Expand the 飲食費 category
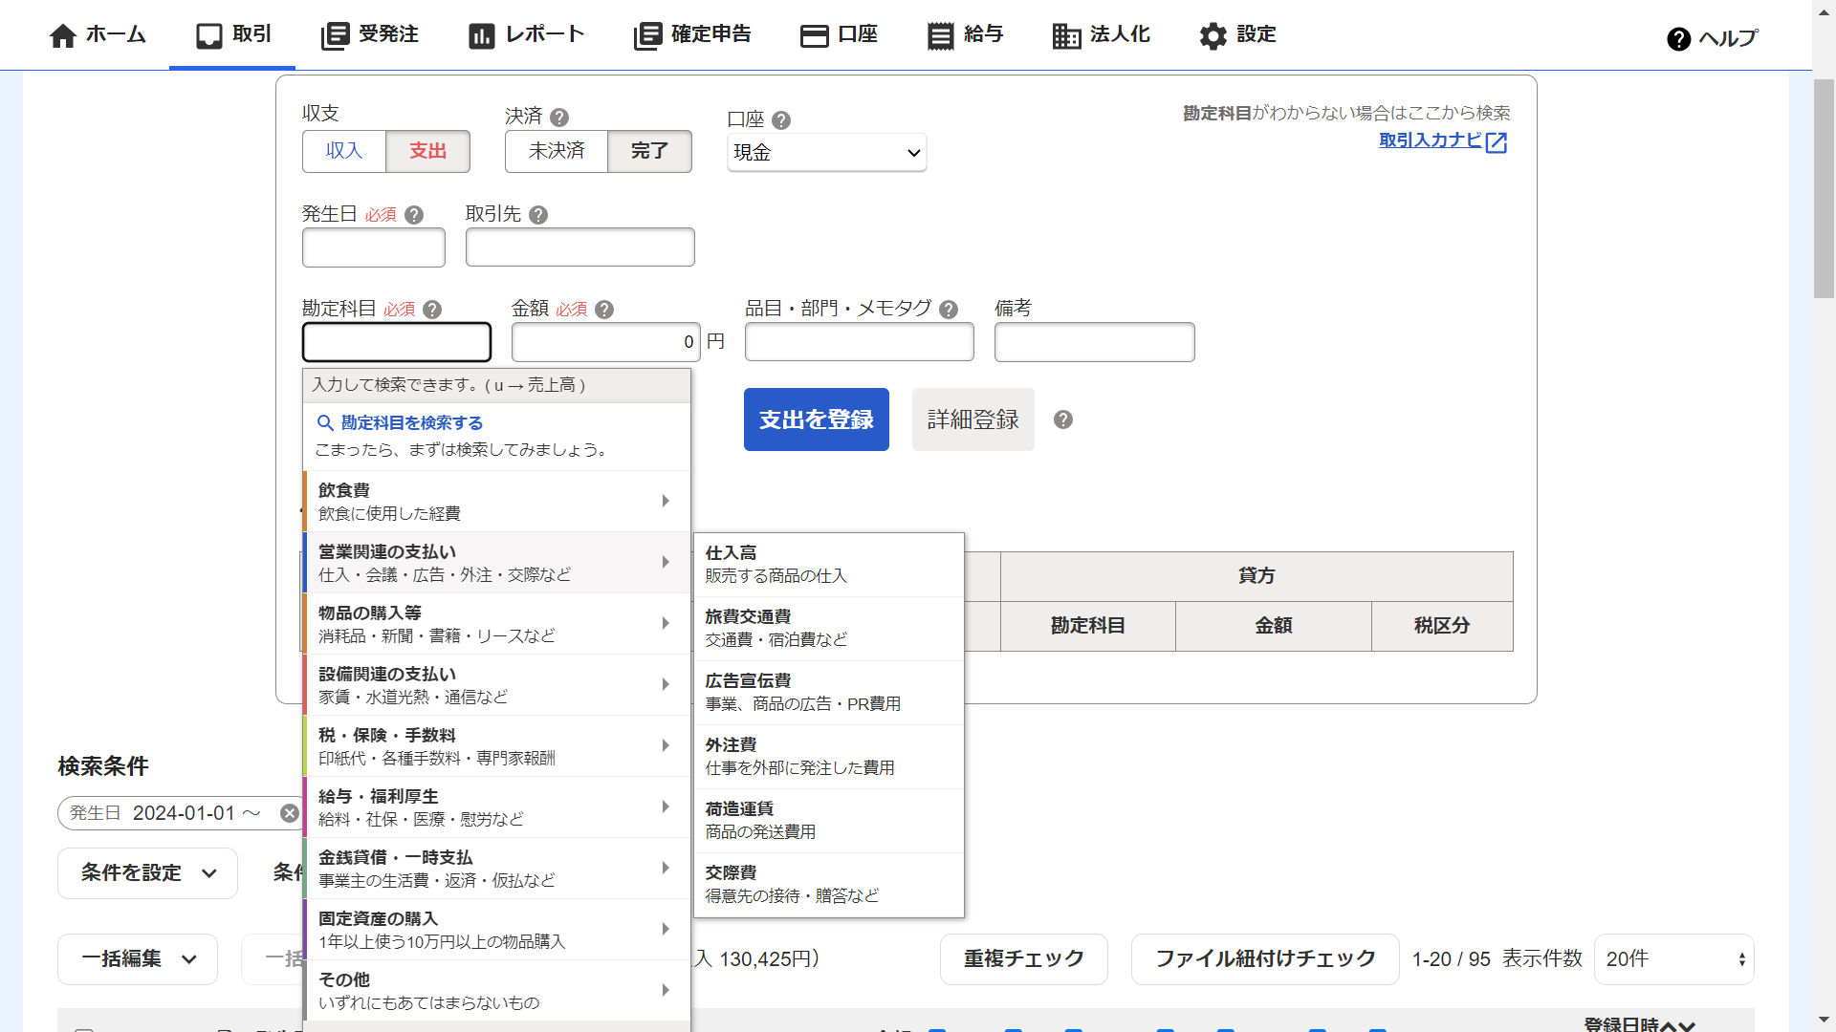 coord(496,502)
